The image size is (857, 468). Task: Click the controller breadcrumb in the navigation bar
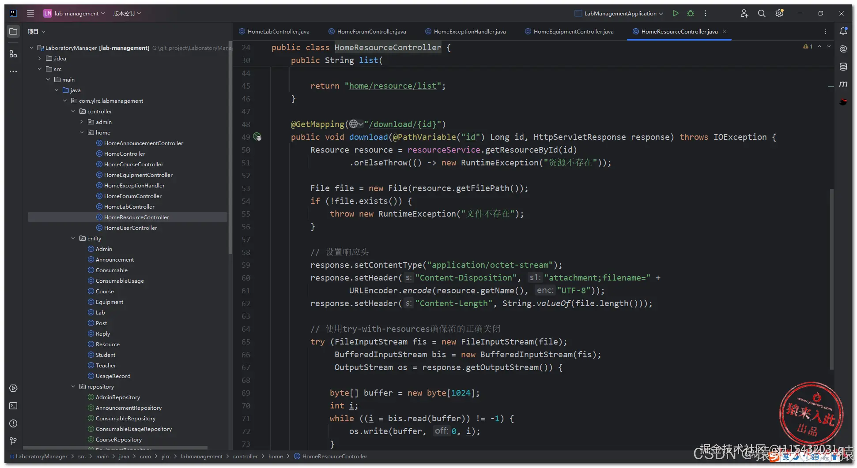[x=245, y=456]
